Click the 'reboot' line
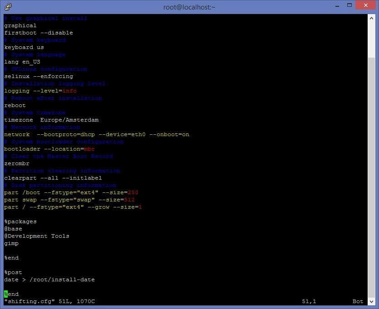This screenshot has height=309, width=379. click(x=15, y=105)
